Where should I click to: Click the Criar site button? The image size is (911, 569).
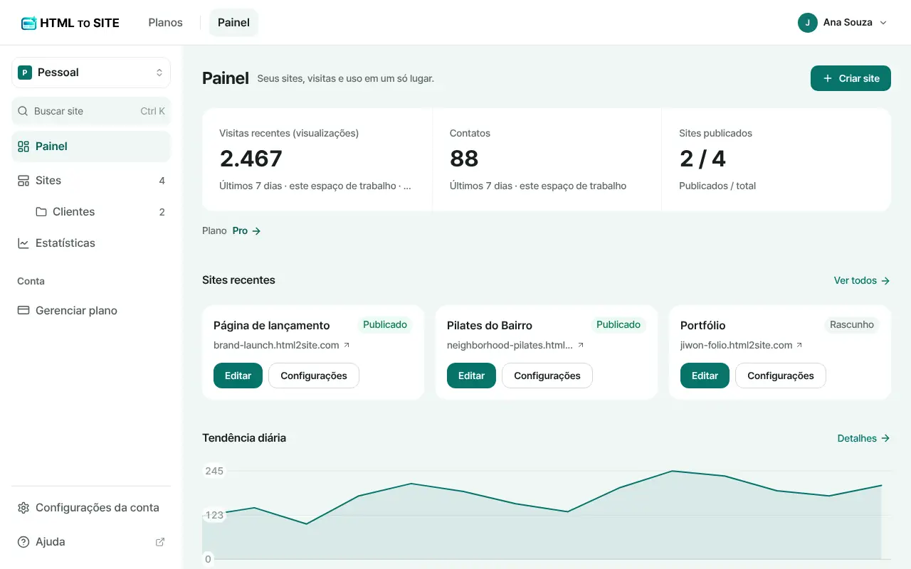click(x=851, y=78)
